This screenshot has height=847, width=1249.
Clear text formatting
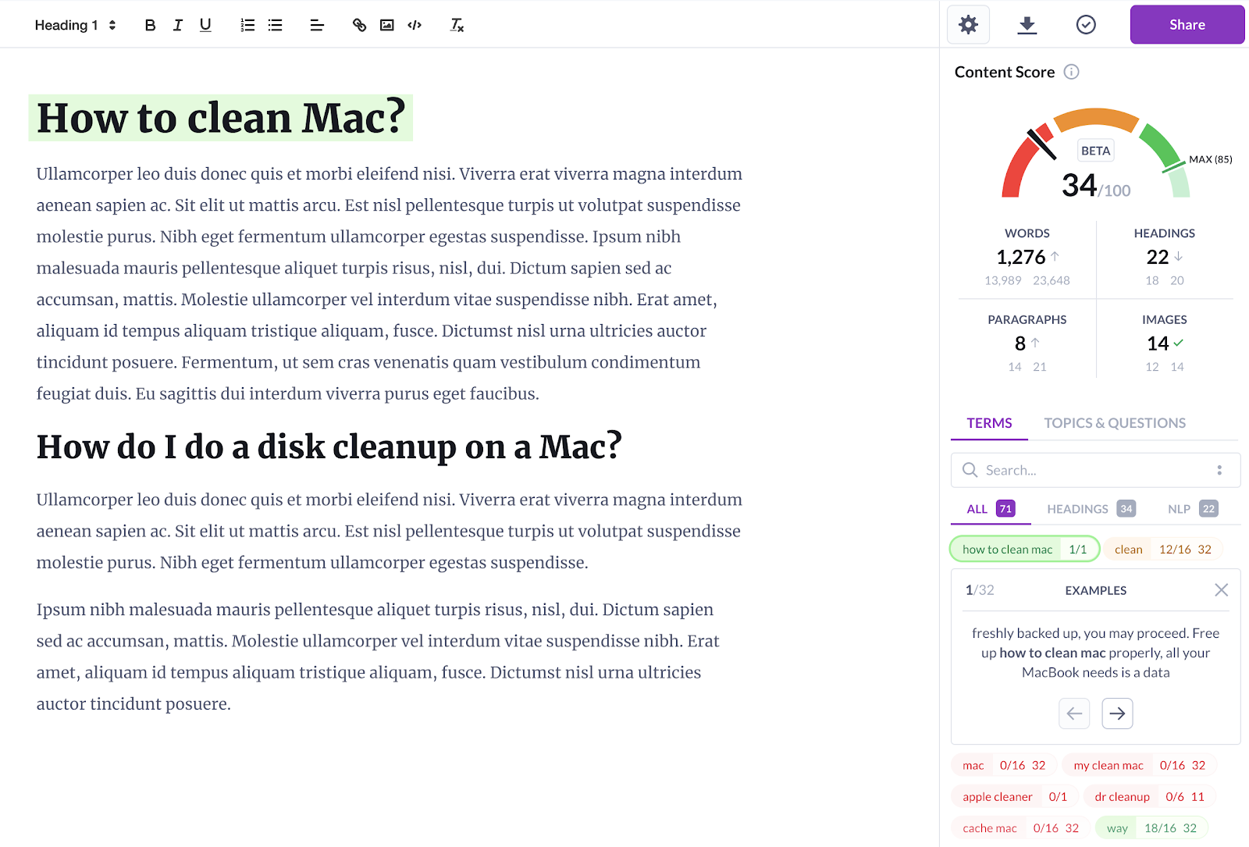click(456, 24)
